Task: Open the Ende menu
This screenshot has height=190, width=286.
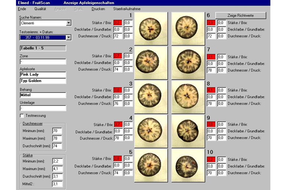Action: coord(22,9)
